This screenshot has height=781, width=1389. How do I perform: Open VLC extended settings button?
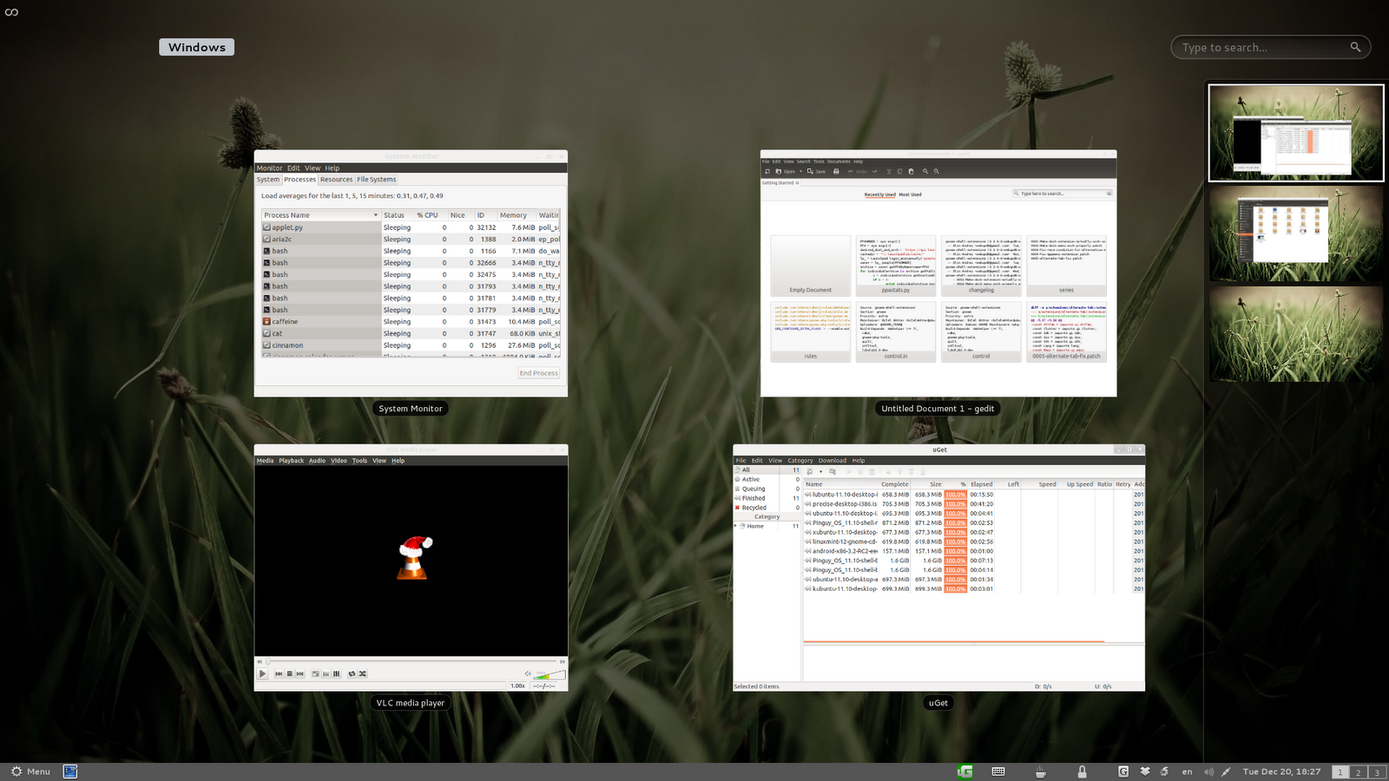[326, 673]
